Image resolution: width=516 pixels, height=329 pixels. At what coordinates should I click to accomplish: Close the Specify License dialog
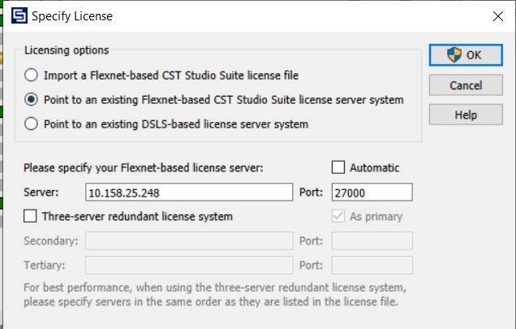point(497,15)
